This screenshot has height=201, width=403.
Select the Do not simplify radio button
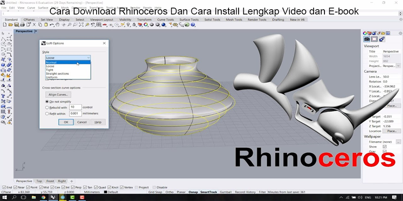point(47,102)
